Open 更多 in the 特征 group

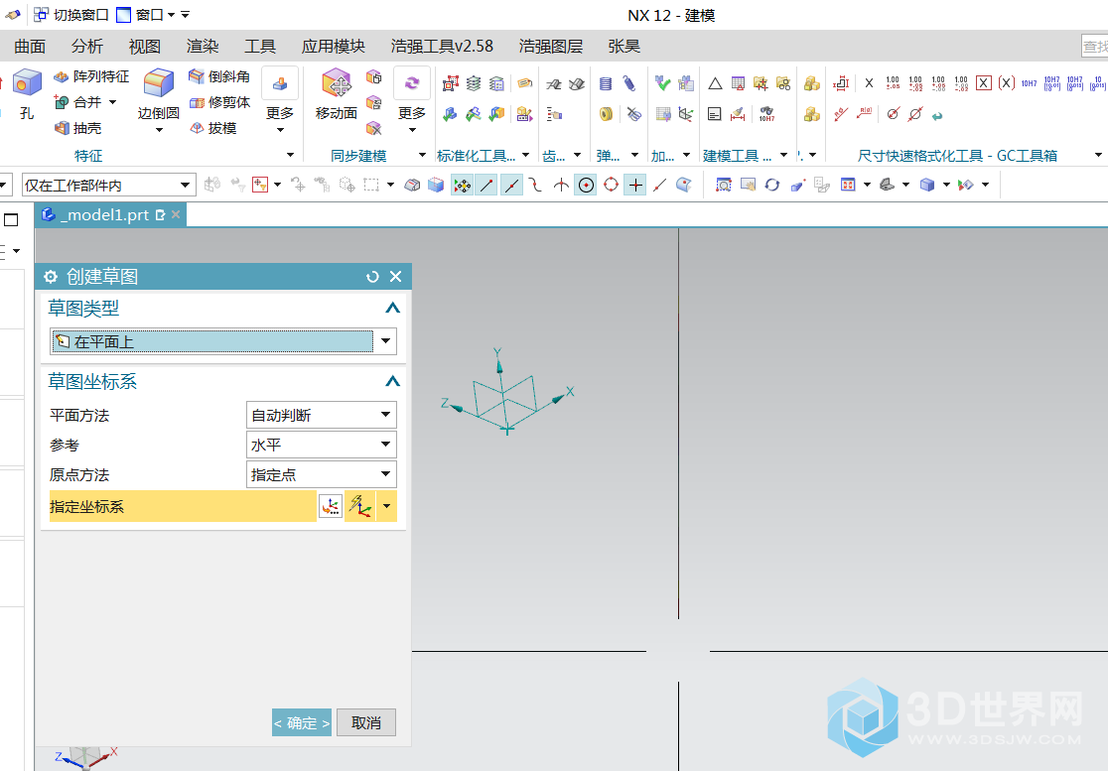(x=280, y=99)
